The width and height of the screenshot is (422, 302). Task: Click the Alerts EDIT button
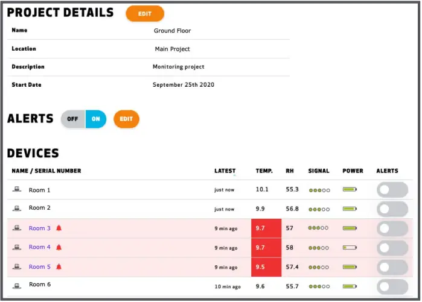click(126, 119)
